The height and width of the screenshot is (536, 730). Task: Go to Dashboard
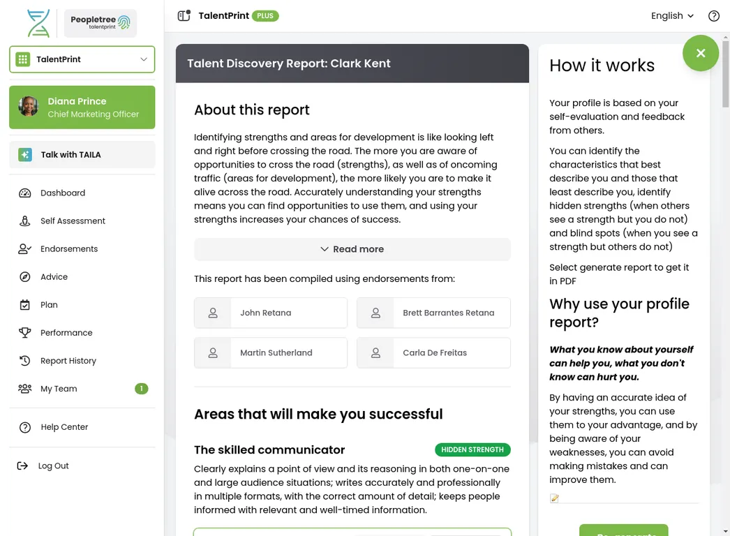[62, 193]
